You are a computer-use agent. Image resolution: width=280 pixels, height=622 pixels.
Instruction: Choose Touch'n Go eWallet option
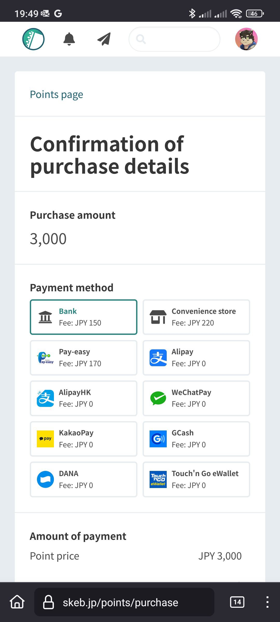coord(196,479)
